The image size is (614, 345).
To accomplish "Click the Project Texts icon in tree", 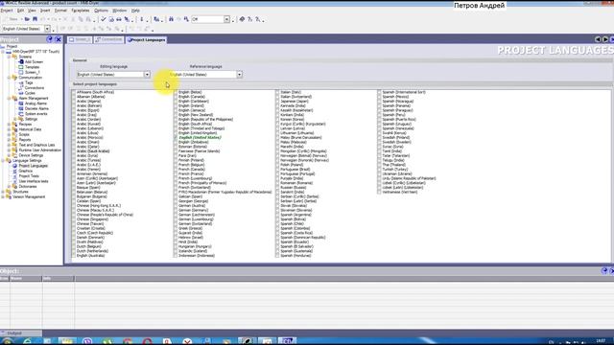I will (15, 176).
